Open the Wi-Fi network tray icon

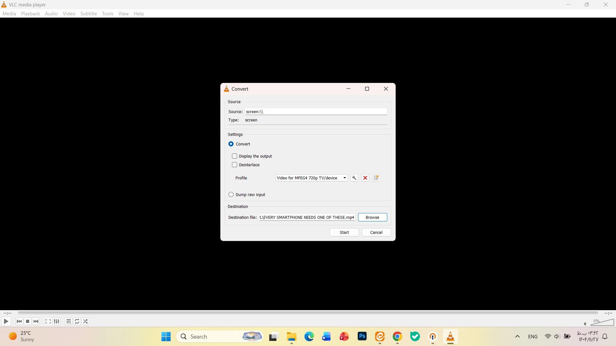(x=548, y=336)
